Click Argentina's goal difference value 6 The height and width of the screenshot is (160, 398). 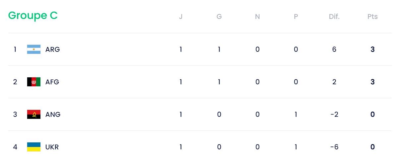334,49
